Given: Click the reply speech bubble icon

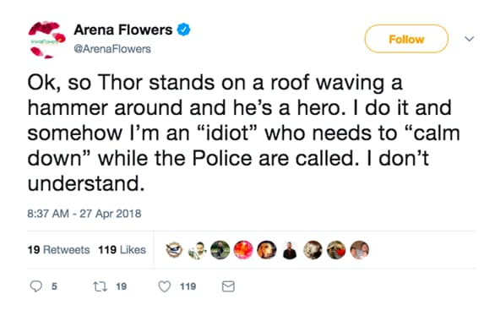Looking at the screenshot, I should (x=36, y=286).
